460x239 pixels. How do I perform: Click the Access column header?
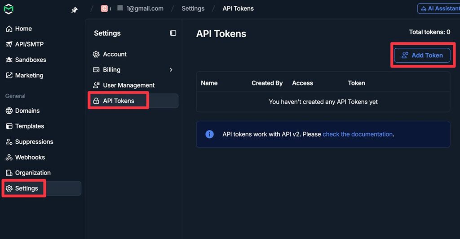pyautogui.click(x=302, y=83)
